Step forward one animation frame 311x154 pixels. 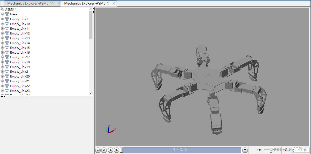coord(116,150)
